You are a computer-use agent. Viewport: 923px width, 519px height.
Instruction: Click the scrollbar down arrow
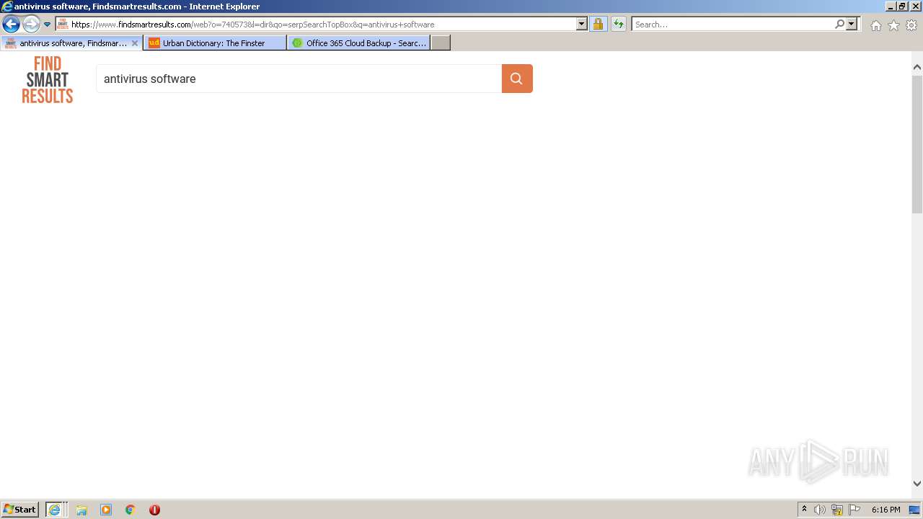coord(917,484)
